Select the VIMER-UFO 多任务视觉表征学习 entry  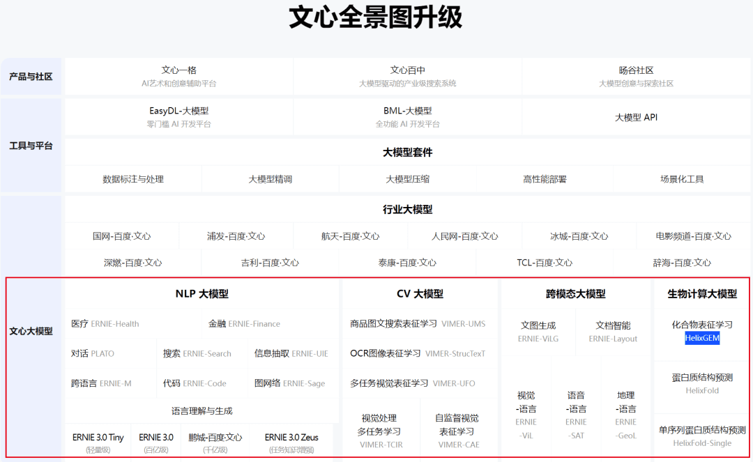tap(418, 383)
